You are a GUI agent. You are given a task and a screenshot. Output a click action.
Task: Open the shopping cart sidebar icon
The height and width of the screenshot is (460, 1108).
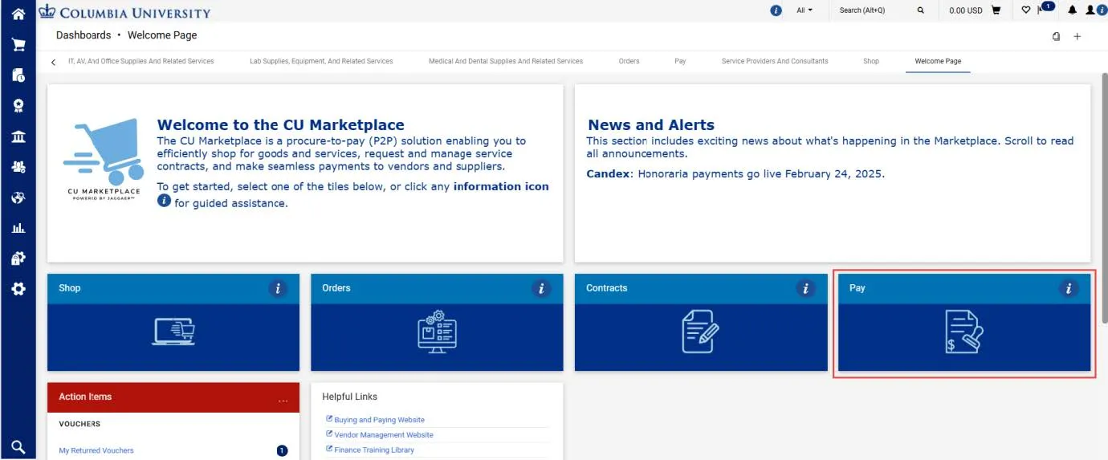click(x=18, y=44)
